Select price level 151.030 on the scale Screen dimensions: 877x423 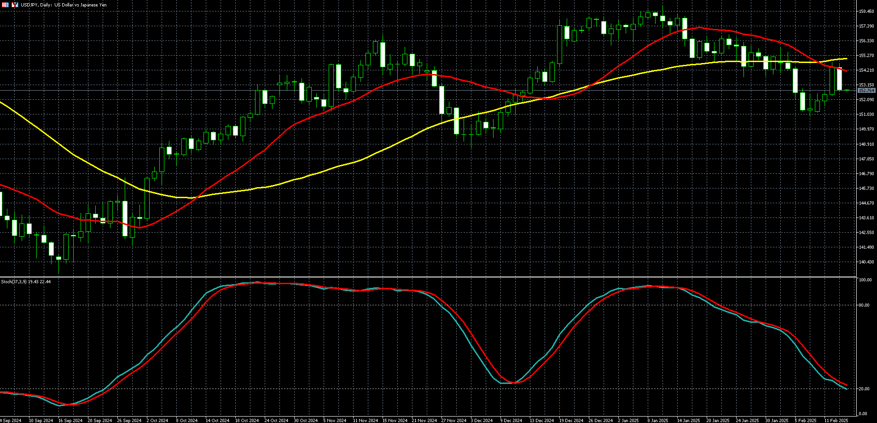[x=866, y=114]
